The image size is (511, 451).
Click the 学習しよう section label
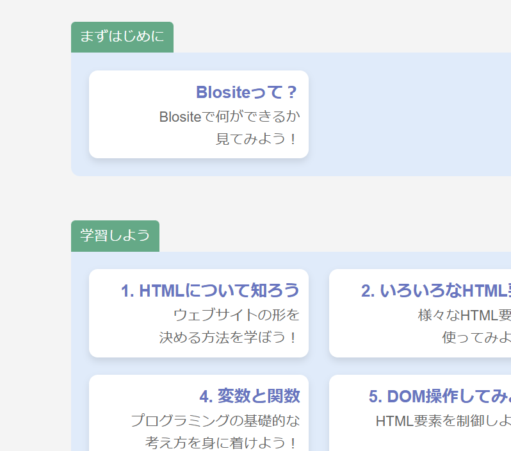(115, 236)
